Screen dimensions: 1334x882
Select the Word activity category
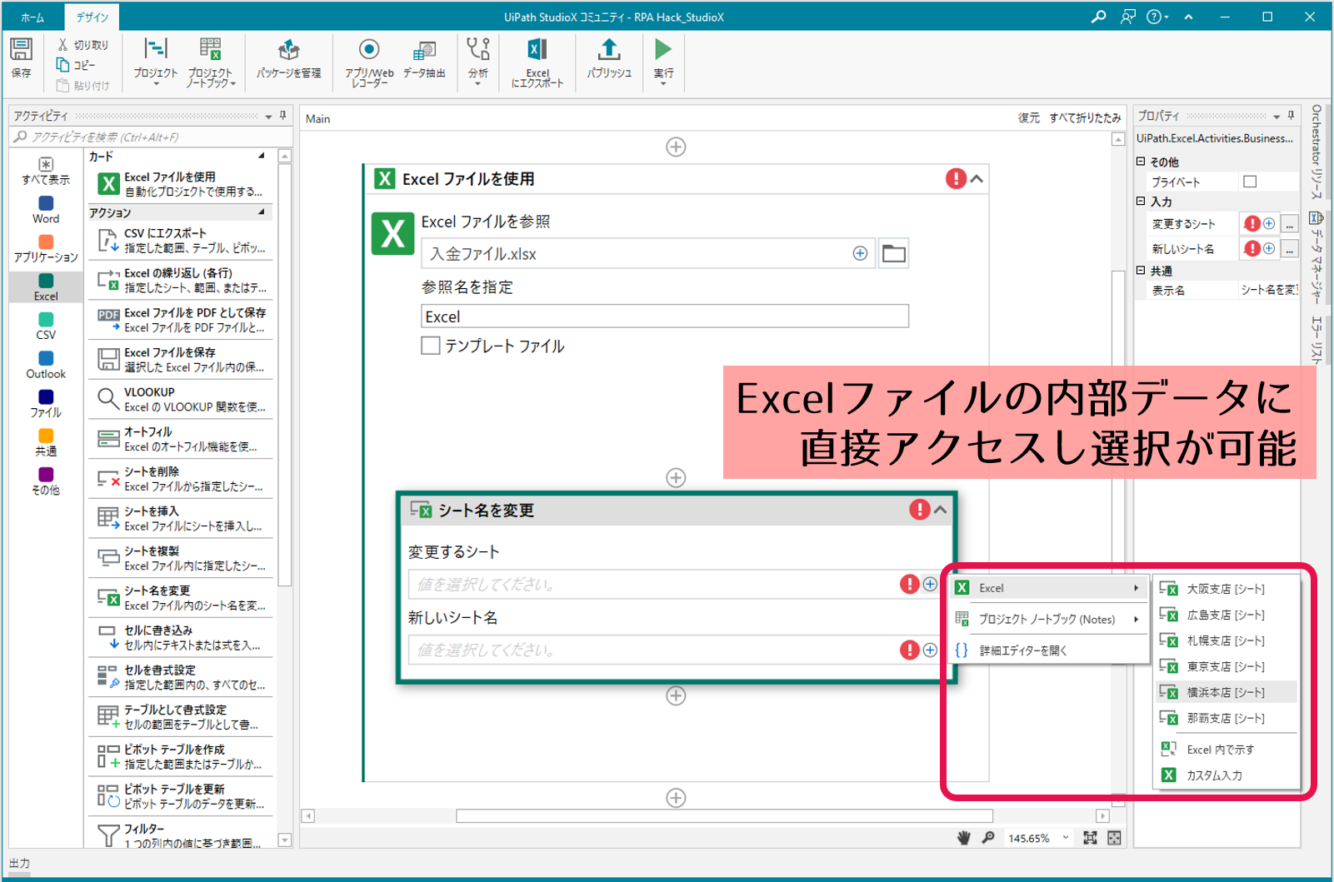46,210
